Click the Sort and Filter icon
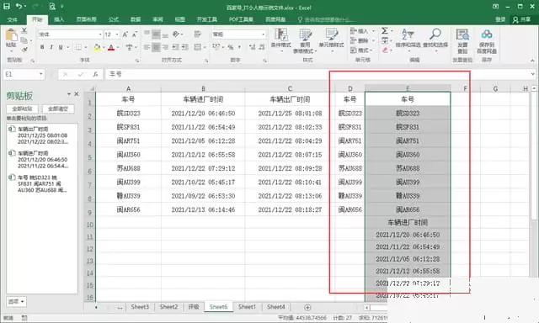 (x=408, y=34)
